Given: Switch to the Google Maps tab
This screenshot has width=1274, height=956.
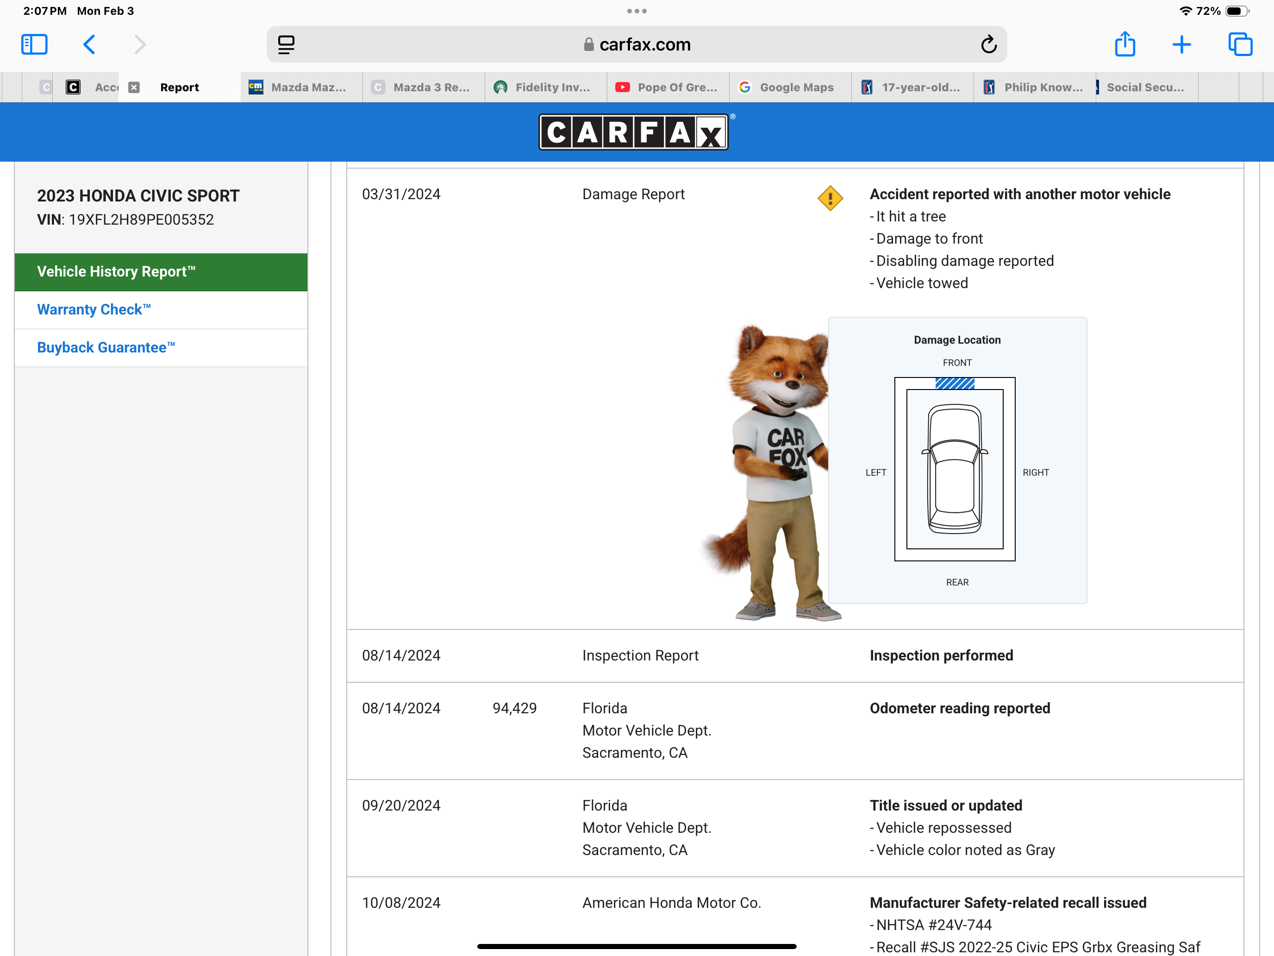Looking at the screenshot, I should click(790, 87).
